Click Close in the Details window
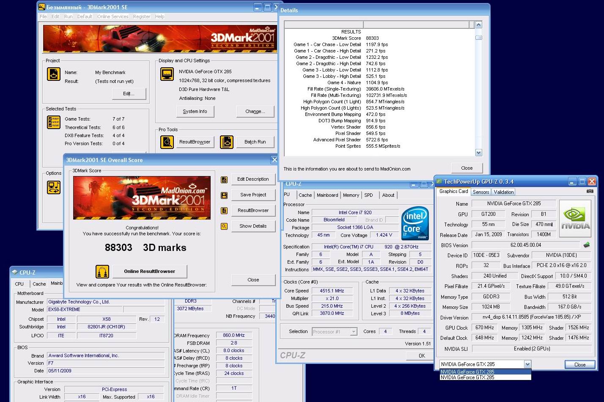The image size is (604, 402). (x=467, y=168)
